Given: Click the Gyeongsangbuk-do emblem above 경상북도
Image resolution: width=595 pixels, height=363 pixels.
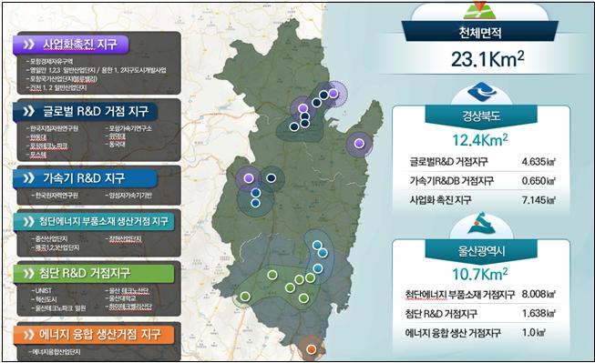Looking at the screenshot, I should (481, 92).
